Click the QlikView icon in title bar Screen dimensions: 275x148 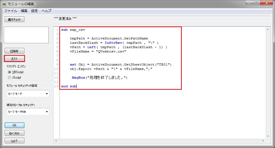click(4, 4)
